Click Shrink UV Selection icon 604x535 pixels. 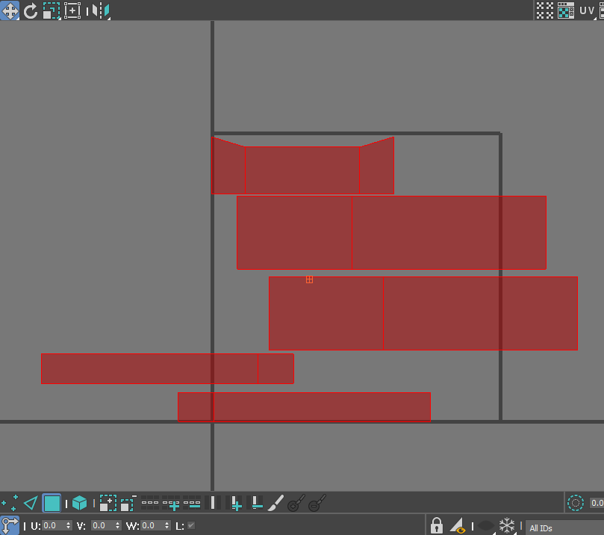128,503
